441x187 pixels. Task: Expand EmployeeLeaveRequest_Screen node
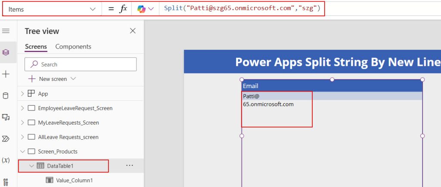coord(22,108)
